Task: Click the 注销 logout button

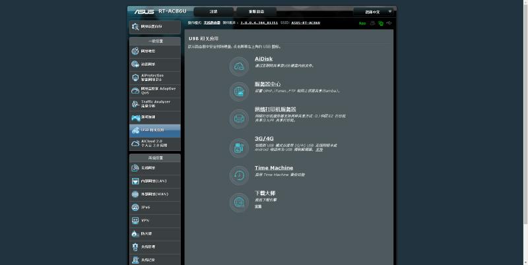Action: 213,12
